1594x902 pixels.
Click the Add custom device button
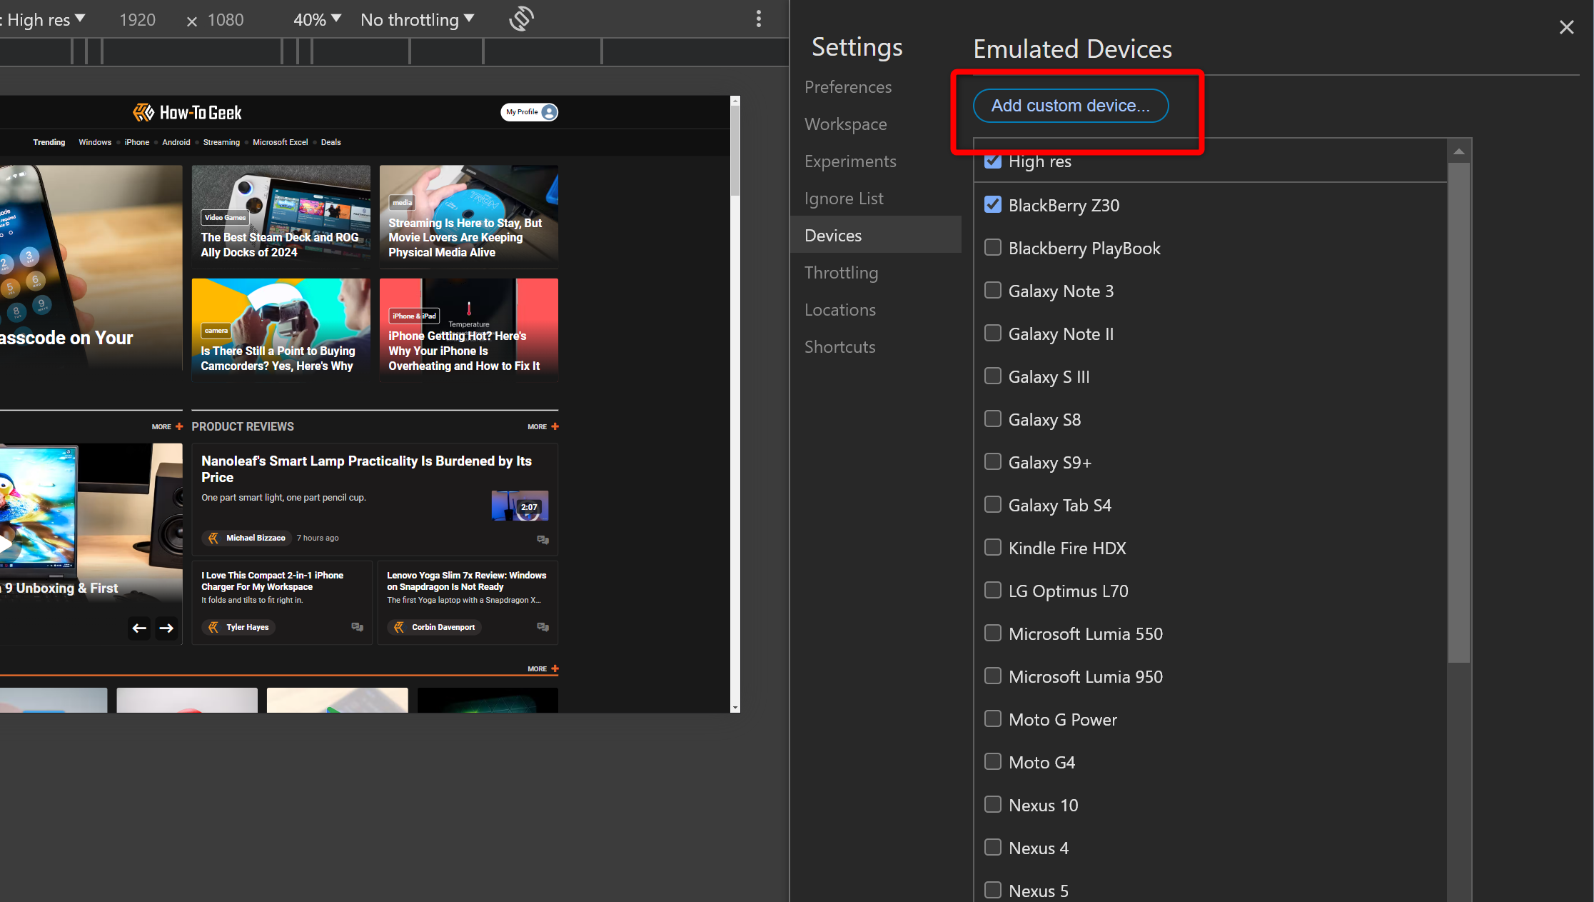tap(1070, 106)
